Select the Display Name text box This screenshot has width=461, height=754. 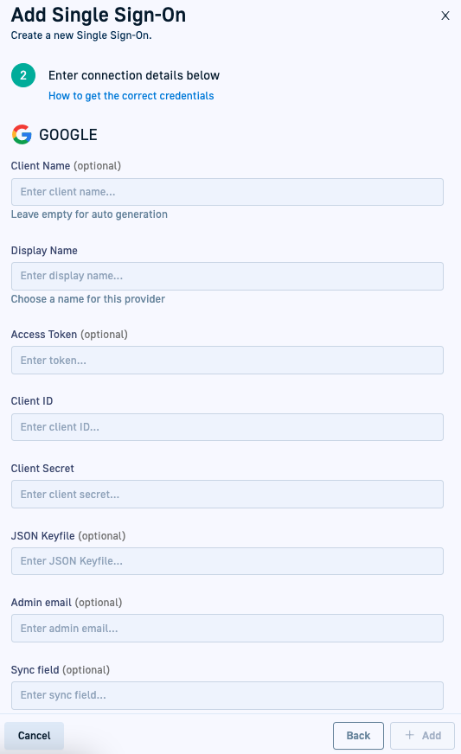coord(227,276)
